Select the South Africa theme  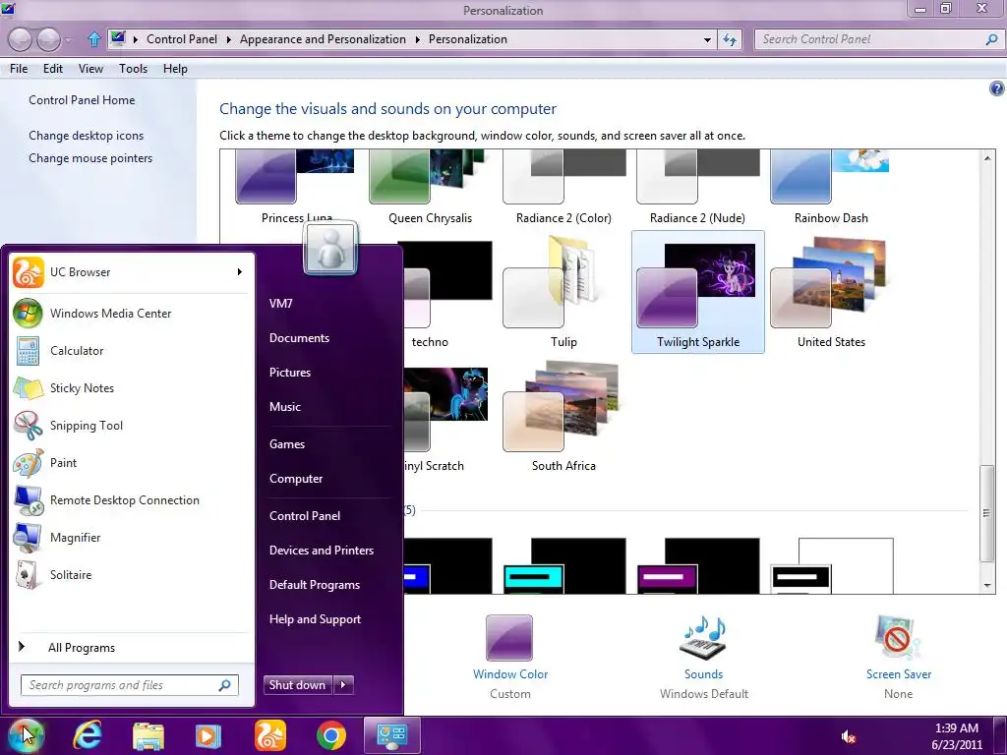563,416
